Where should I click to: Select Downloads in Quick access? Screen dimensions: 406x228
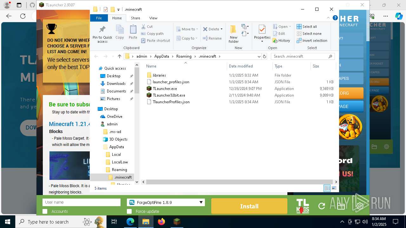(116, 84)
